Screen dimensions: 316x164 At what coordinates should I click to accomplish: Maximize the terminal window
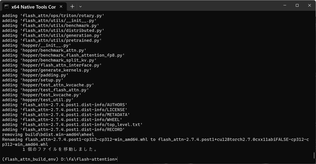(x=297, y=6)
